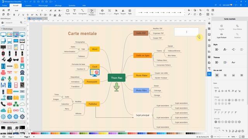Pick the red swatch at palette start
The image size is (248, 139).
pos(32,133)
